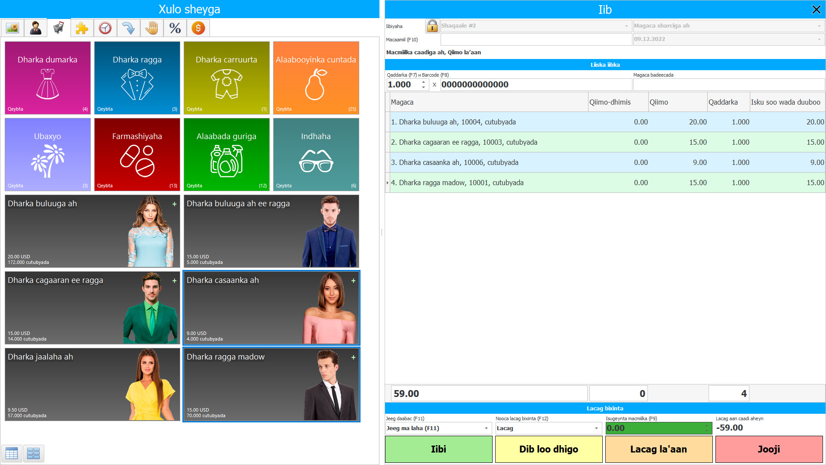The image size is (826, 465).
Task: Click the orange dollar coin icon
Action: tap(198, 28)
